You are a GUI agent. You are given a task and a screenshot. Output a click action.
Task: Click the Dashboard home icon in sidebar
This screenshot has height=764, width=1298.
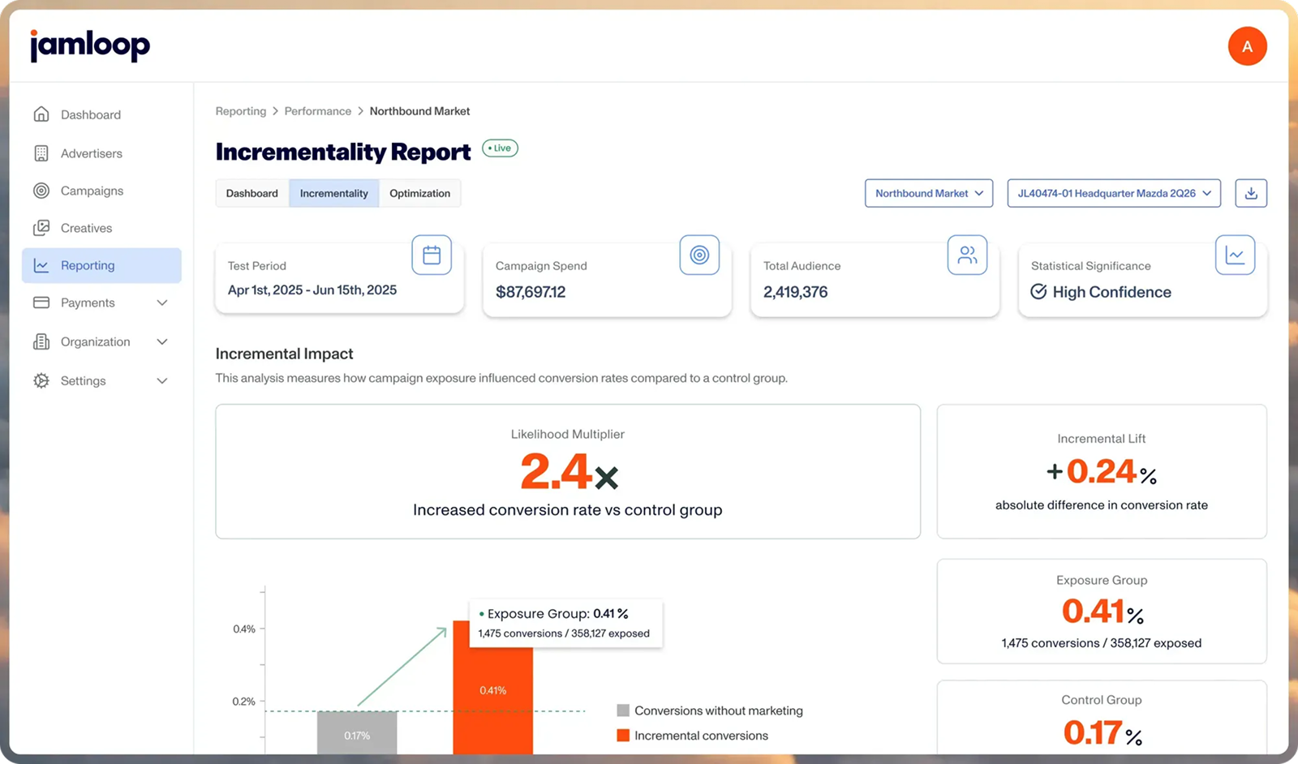coord(41,114)
